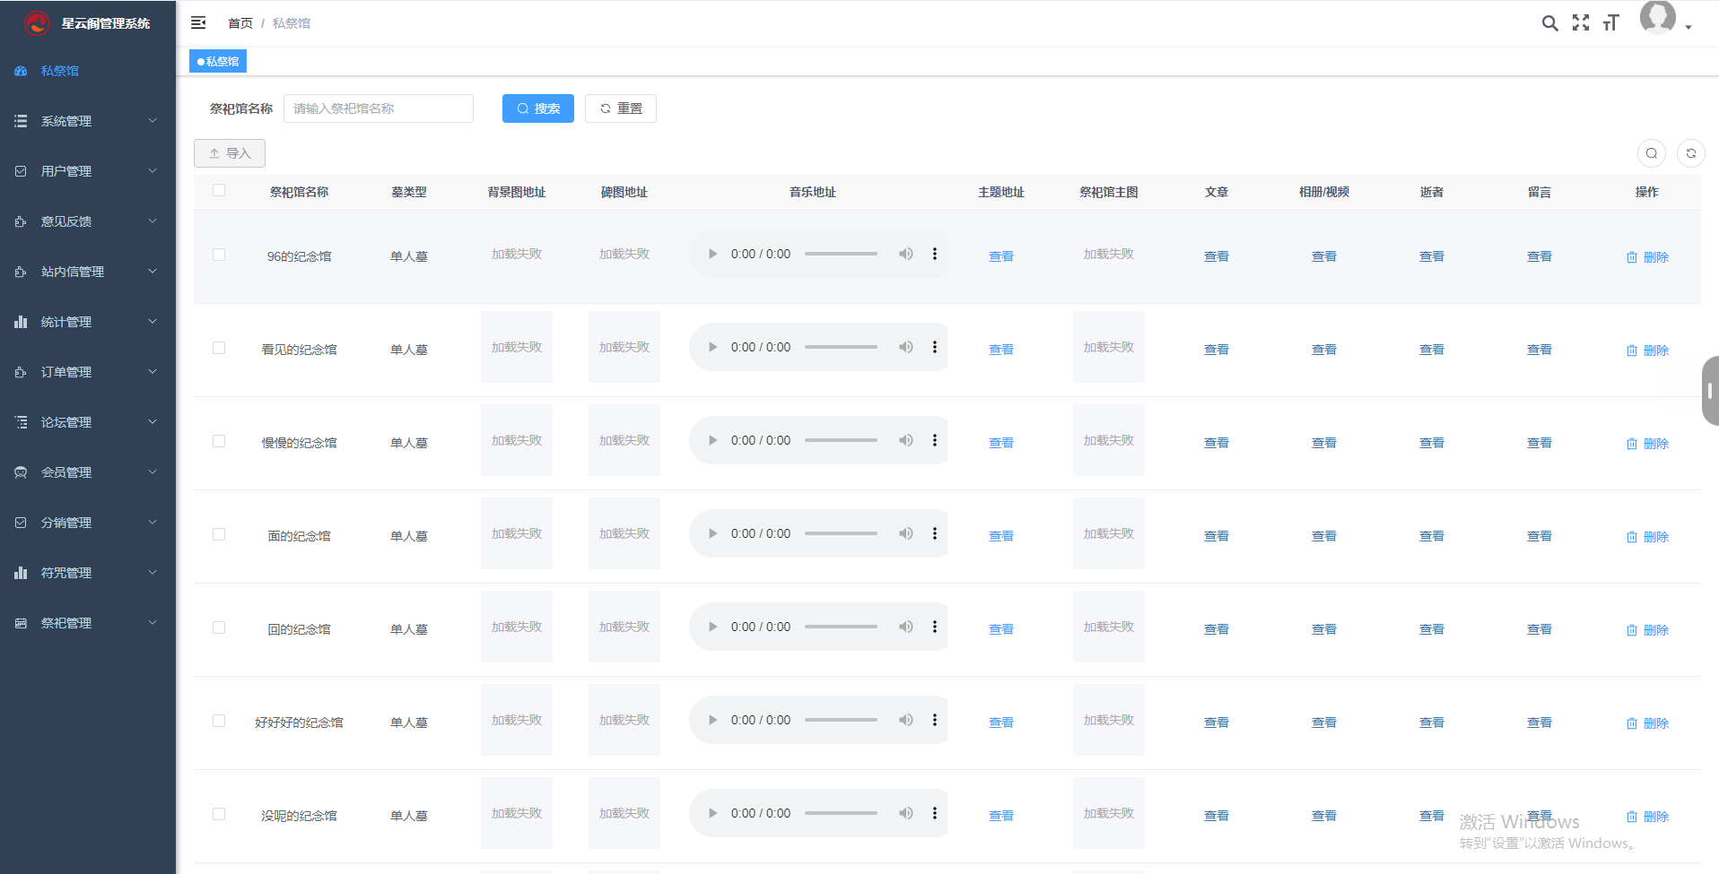The width and height of the screenshot is (1719, 874).
Task: Check the 96的纪念馆 row checkbox
Action: [219, 255]
